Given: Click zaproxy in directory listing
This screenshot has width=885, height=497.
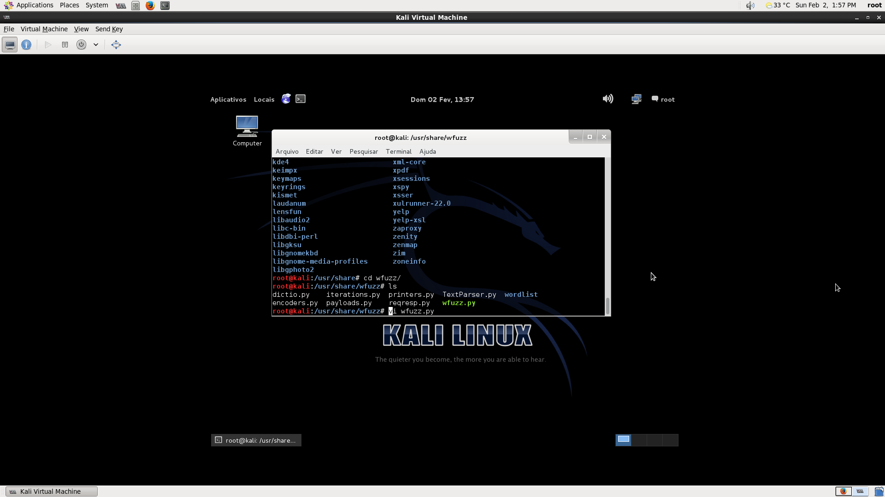Looking at the screenshot, I should coord(407,228).
